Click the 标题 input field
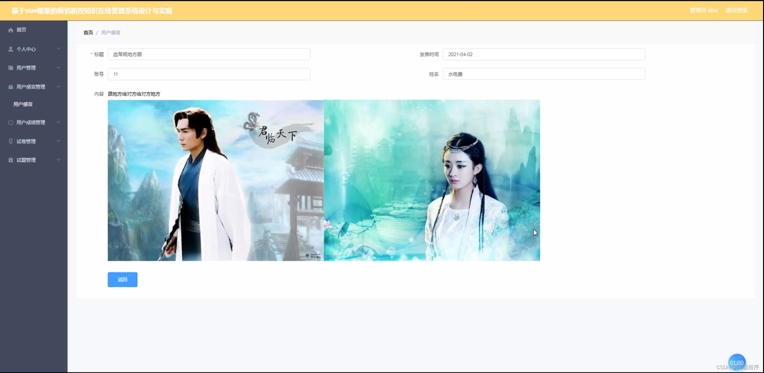This screenshot has height=373, width=764. [209, 54]
